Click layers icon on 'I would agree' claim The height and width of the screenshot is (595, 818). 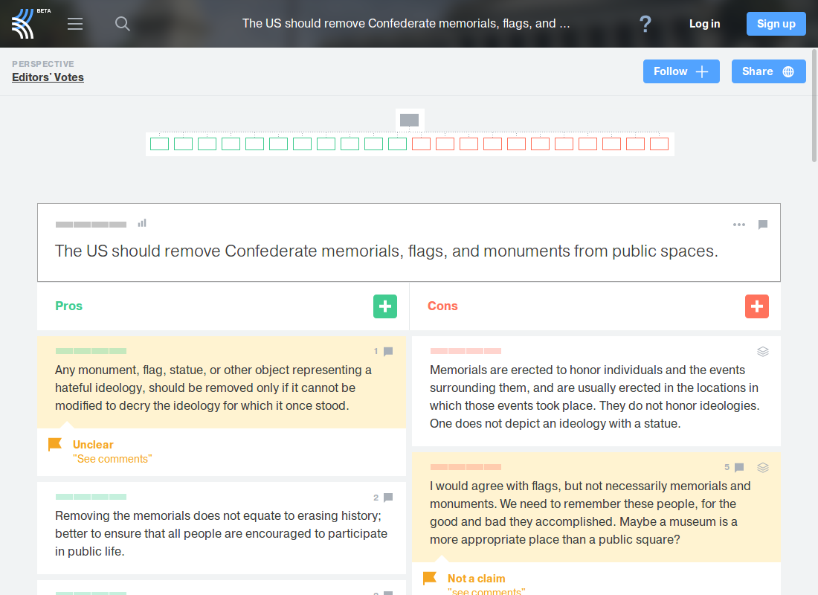tap(763, 468)
